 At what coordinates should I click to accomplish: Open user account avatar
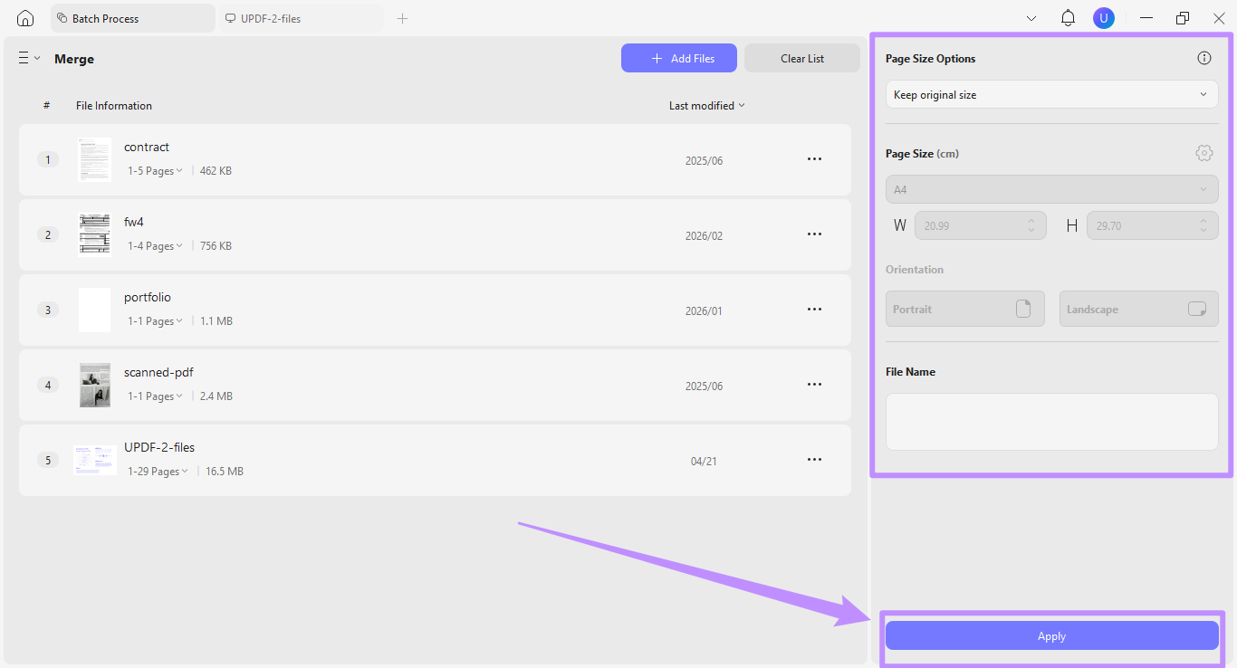pos(1103,18)
